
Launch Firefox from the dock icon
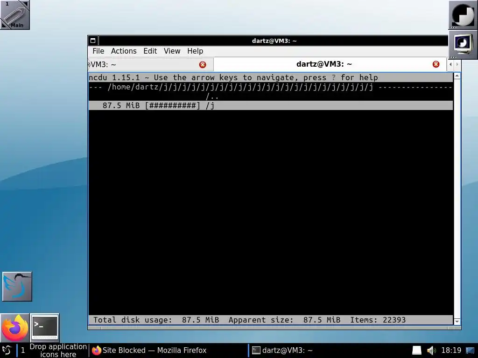[14, 328]
